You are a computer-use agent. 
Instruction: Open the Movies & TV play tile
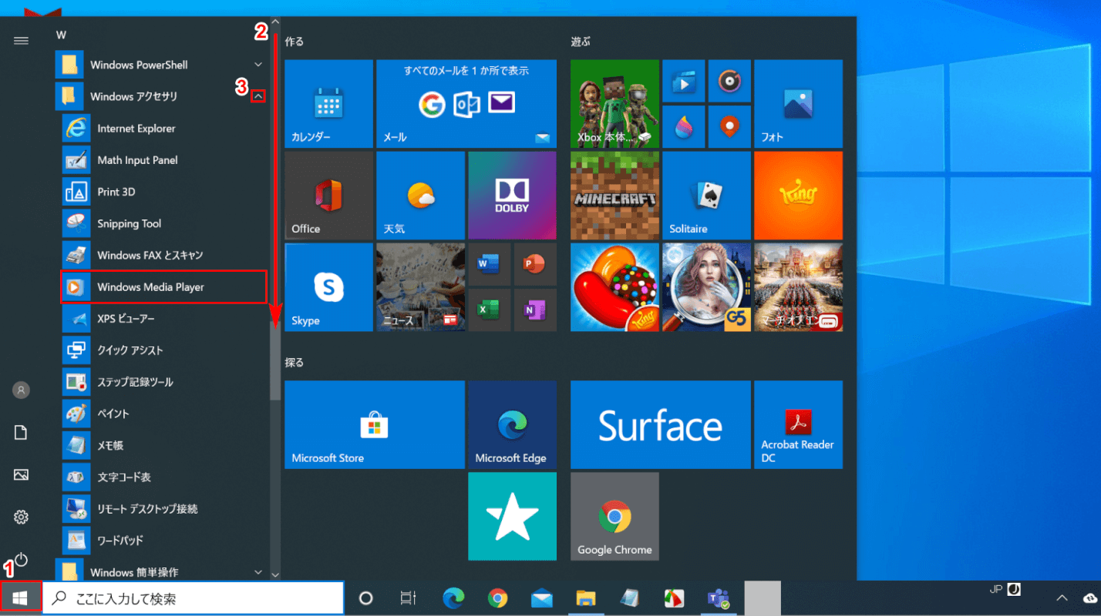coord(683,81)
